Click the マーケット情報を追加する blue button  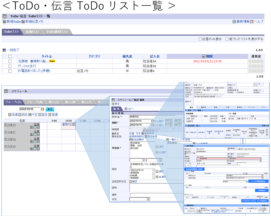pyautogui.click(x=259, y=181)
